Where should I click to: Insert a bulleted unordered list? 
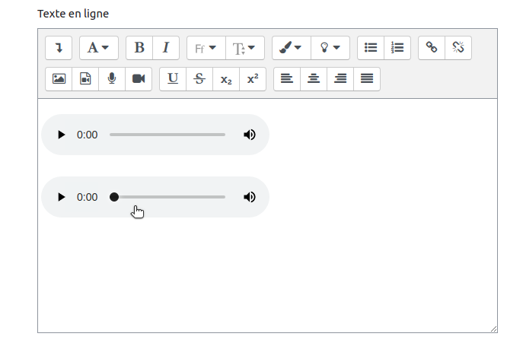[x=371, y=47]
